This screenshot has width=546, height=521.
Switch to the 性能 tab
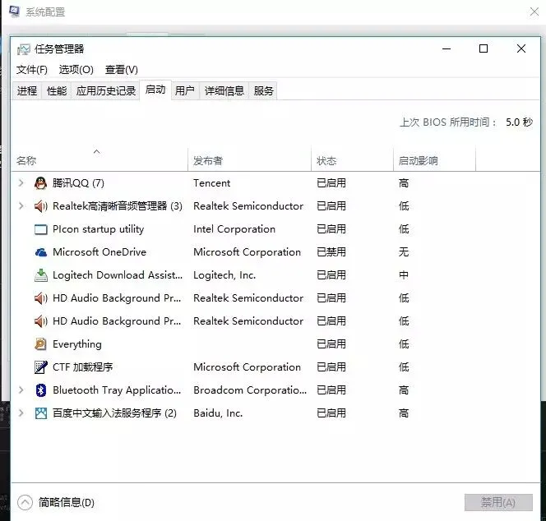57,91
